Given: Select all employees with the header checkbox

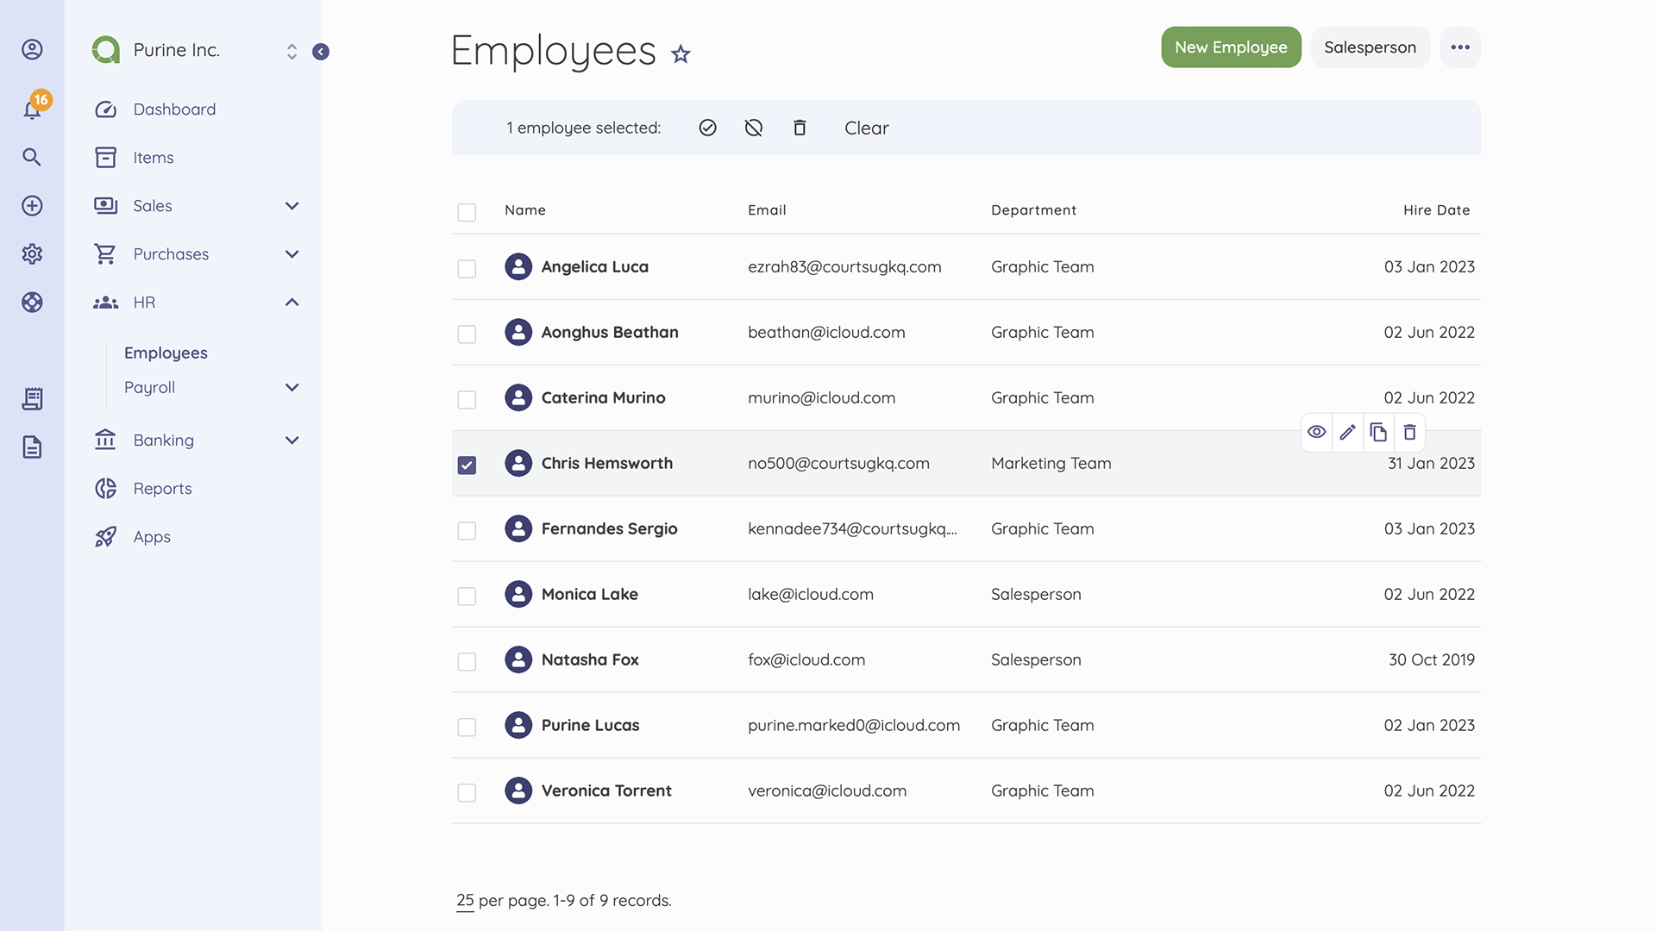Looking at the screenshot, I should tap(467, 212).
